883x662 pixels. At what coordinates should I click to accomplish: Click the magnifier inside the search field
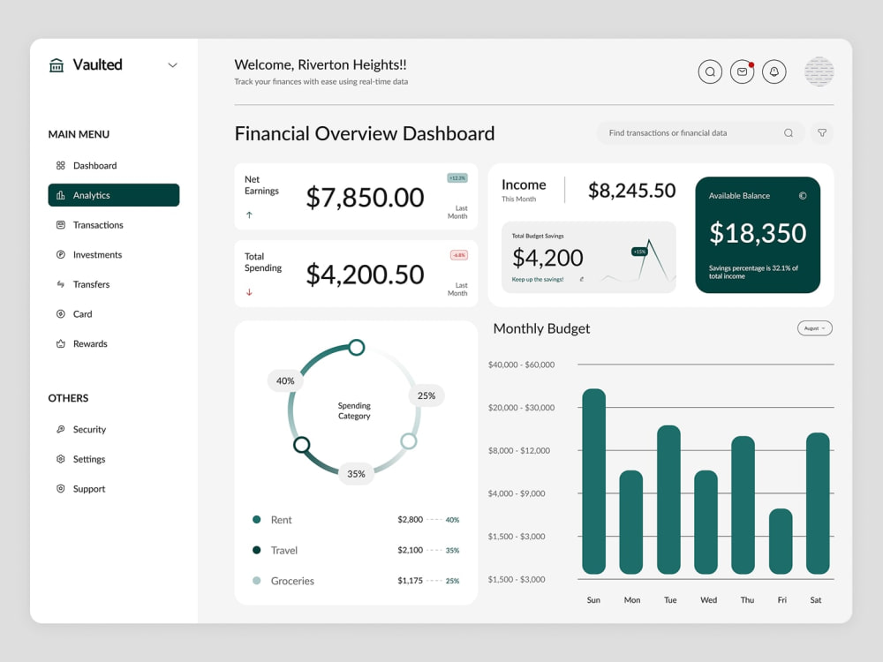[789, 133]
